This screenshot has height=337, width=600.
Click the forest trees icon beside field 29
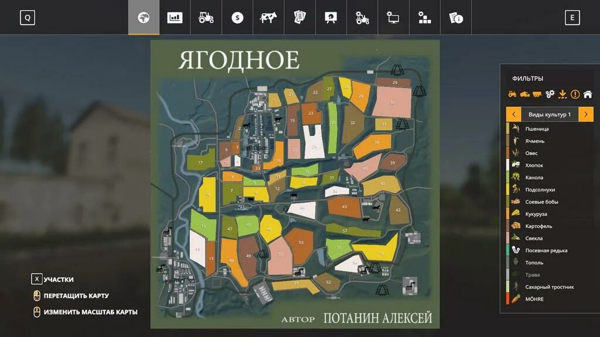coord(398,70)
